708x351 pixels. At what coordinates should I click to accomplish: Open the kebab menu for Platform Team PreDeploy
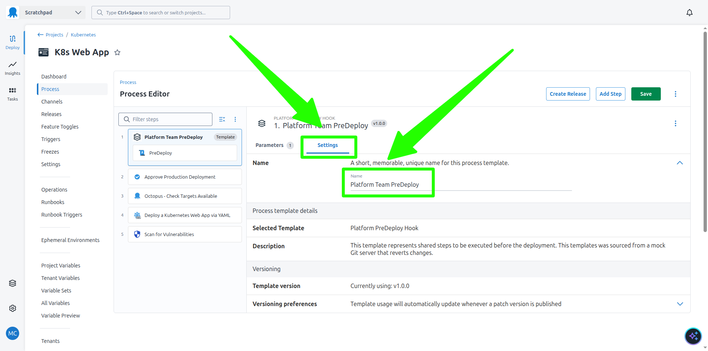point(676,123)
